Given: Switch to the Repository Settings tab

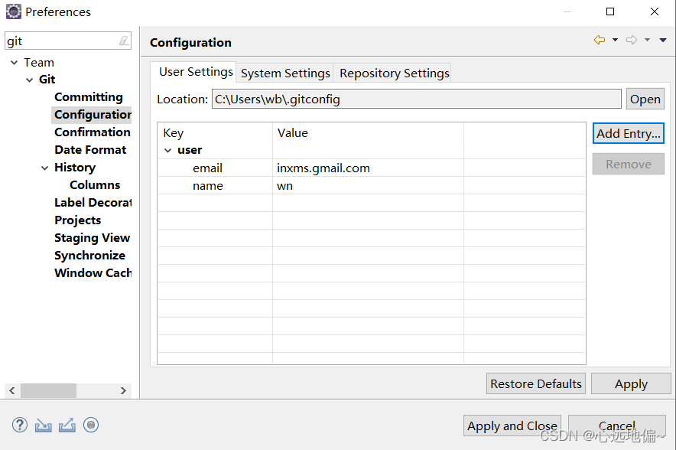Looking at the screenshot, I should click(x=394, y=73).
